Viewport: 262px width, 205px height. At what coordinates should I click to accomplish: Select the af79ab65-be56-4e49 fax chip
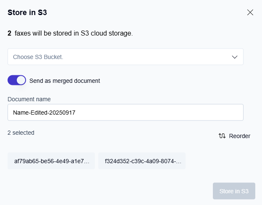(51, 161)
